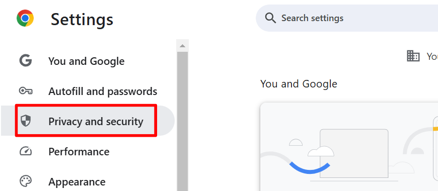438x191 pixels.
Task: Click the palette Appearance icon
Action: [x=26, y=181]
